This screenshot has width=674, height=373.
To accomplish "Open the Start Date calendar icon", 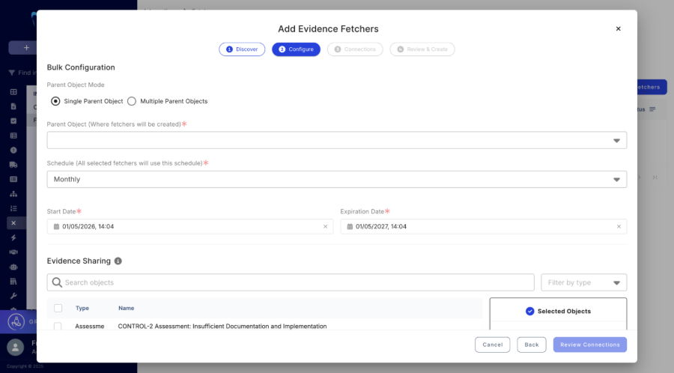I will coord(56,226).
